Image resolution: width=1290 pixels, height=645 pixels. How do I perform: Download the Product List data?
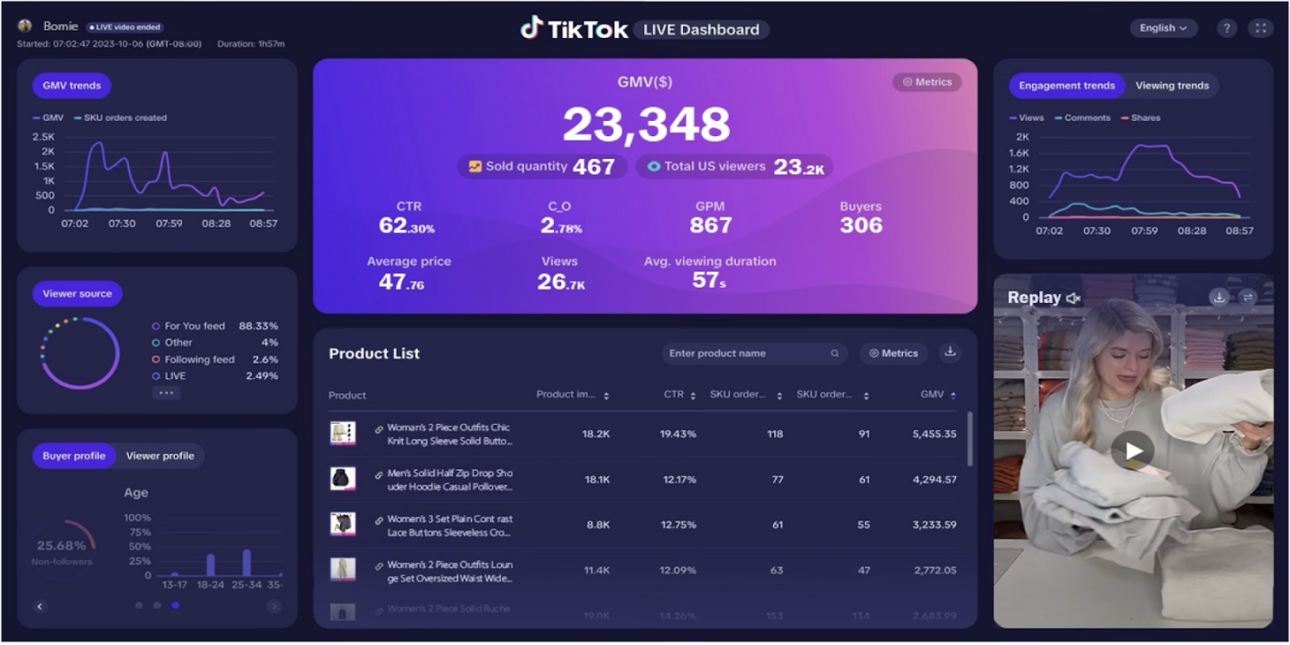(950, 353)
